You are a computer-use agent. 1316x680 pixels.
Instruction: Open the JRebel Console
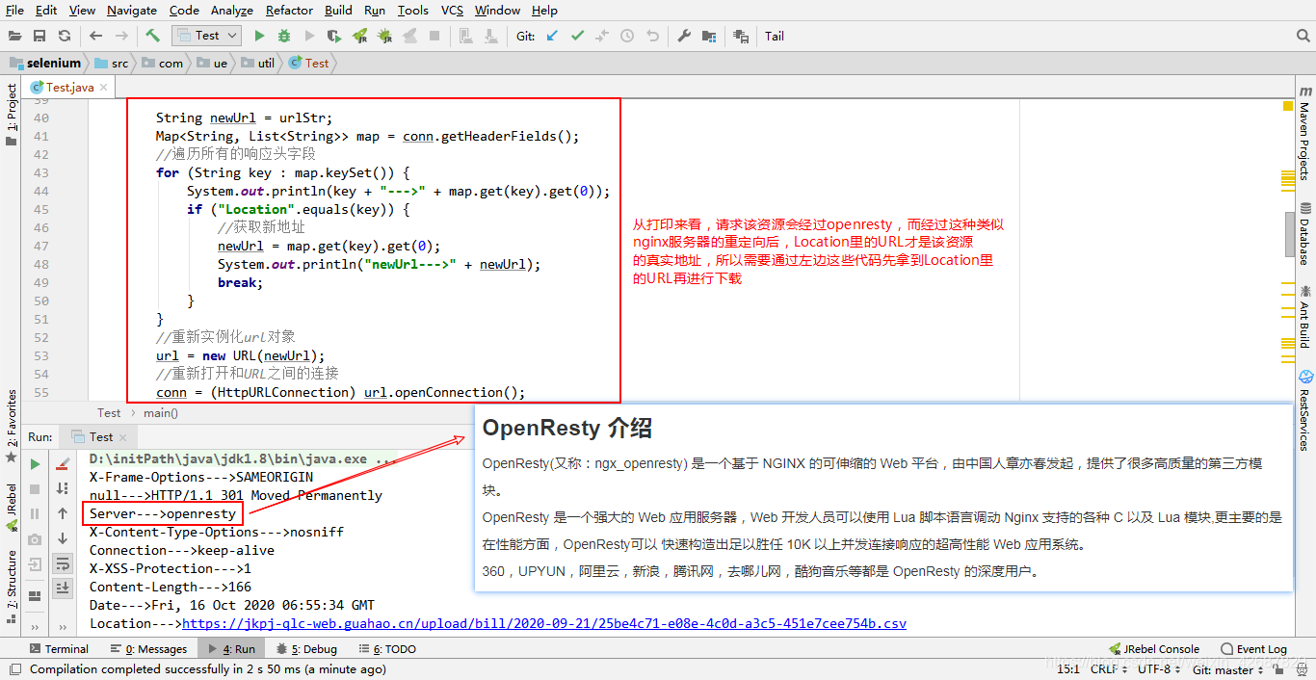coord(1154,649)
